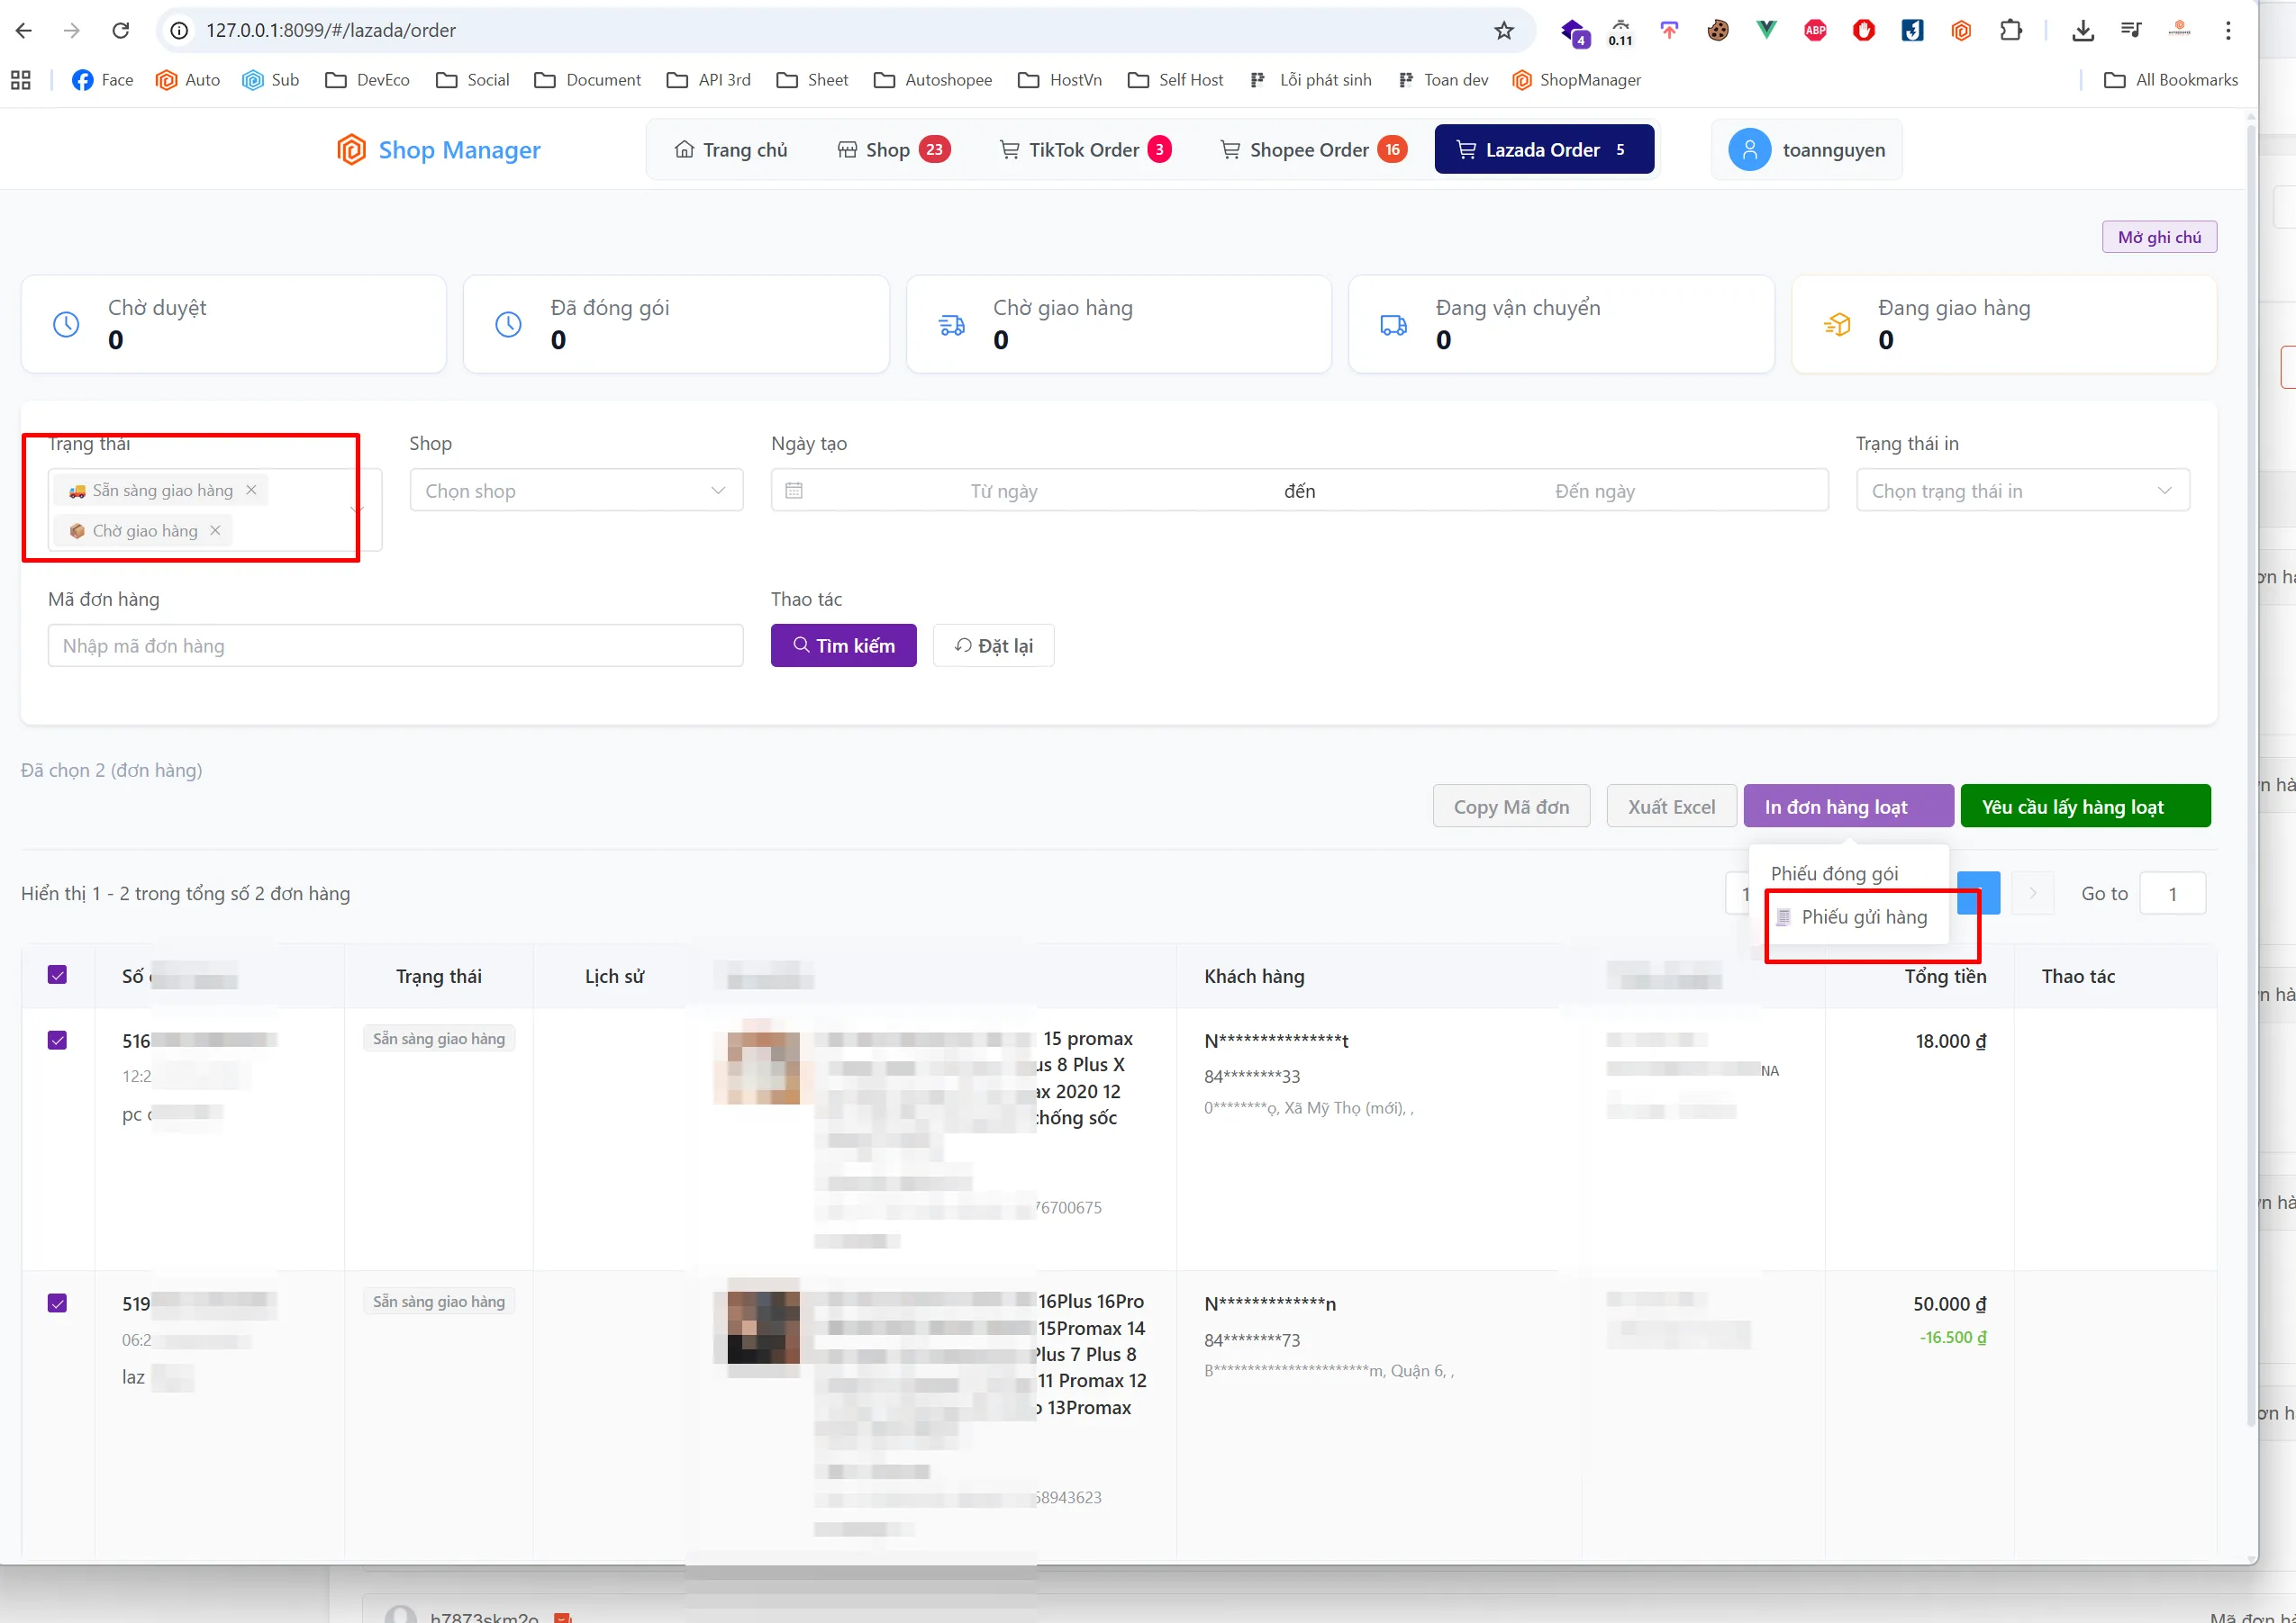This screenshot has width=2296, height=1623.
Task: Expand the Chọn trạng thái in dropdown
Action: 2023,491
